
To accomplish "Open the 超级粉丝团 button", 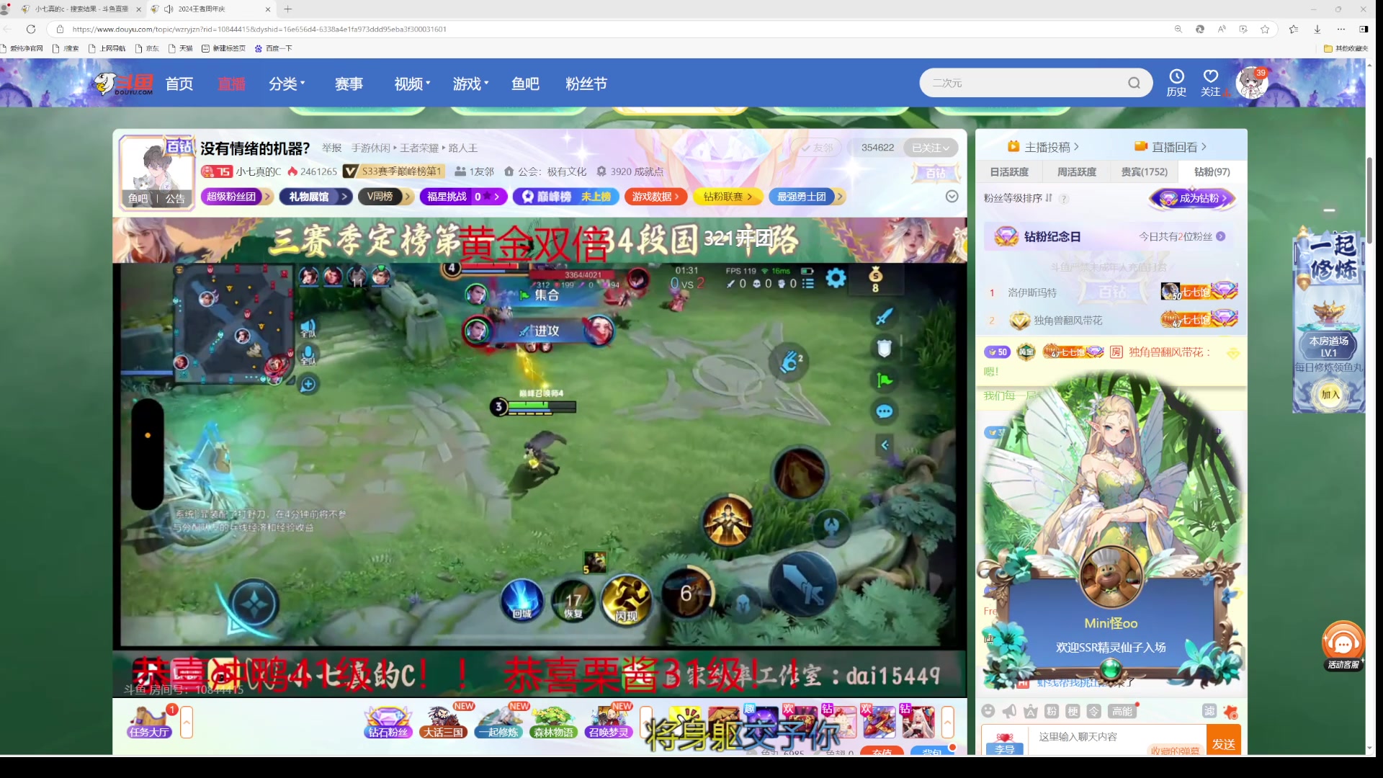I will tap(237, 197).
